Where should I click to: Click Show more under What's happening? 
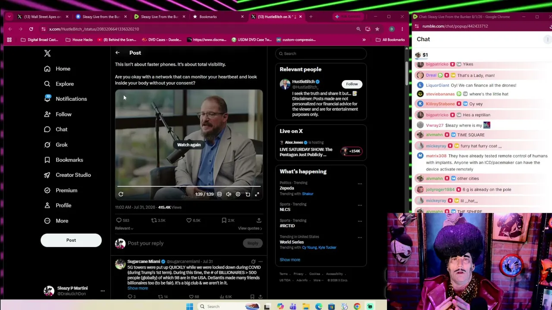[x=290, y=260]
